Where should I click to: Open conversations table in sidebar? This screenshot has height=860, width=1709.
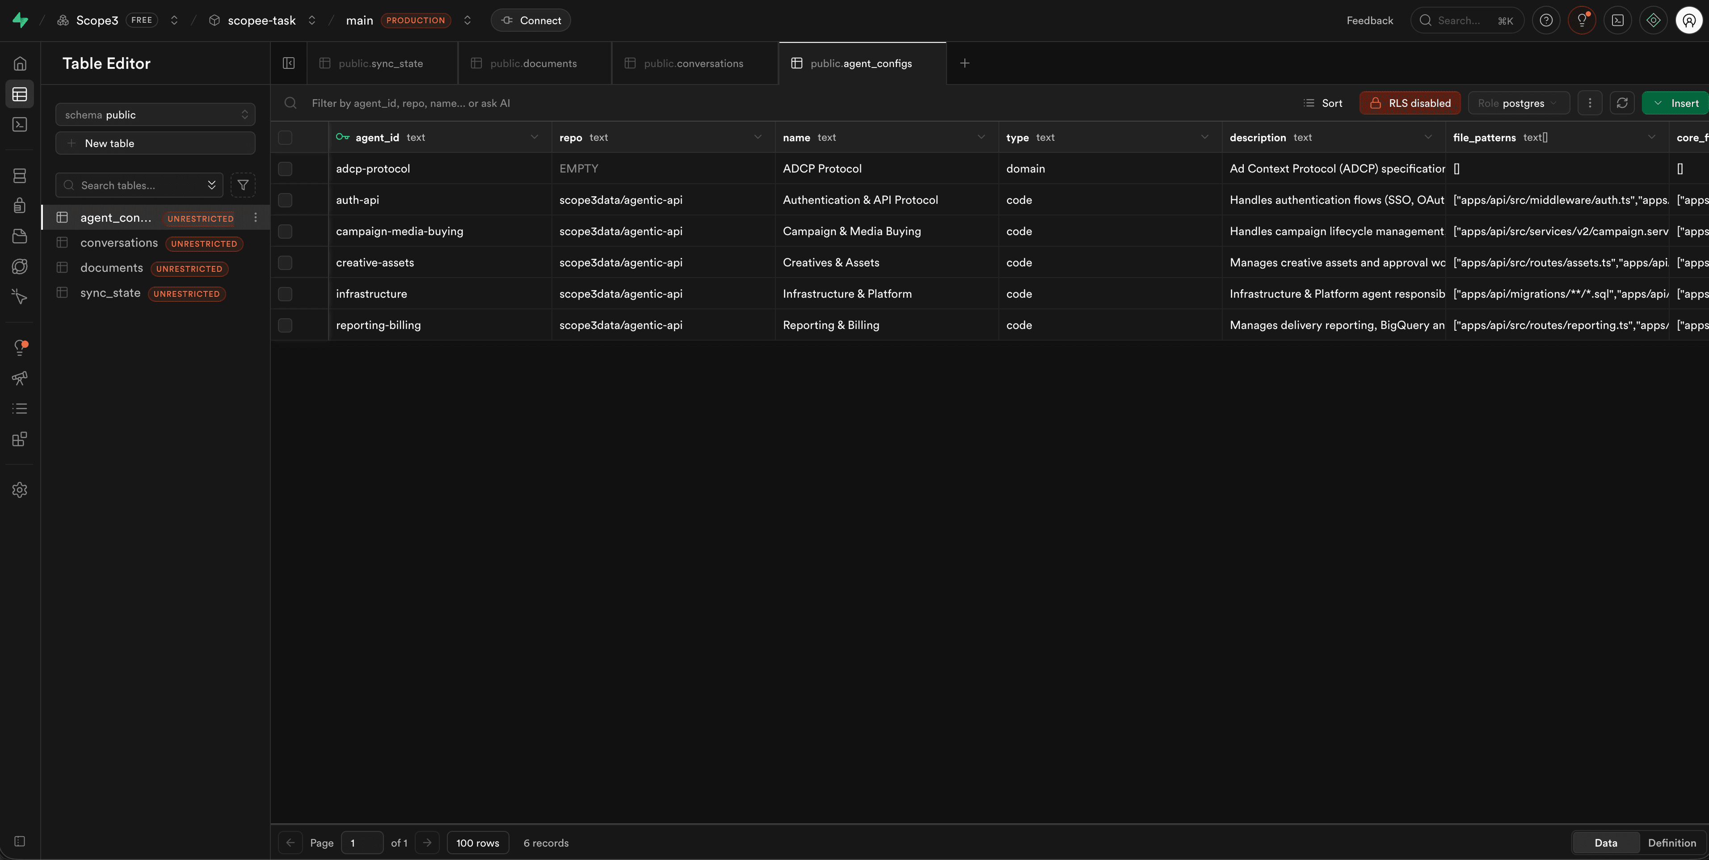[155, 243]
